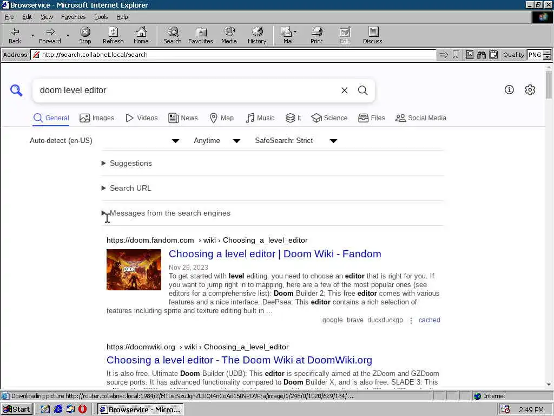Click the blue magnifier logo icon
The image size is (554, 416).
point(16,90)
